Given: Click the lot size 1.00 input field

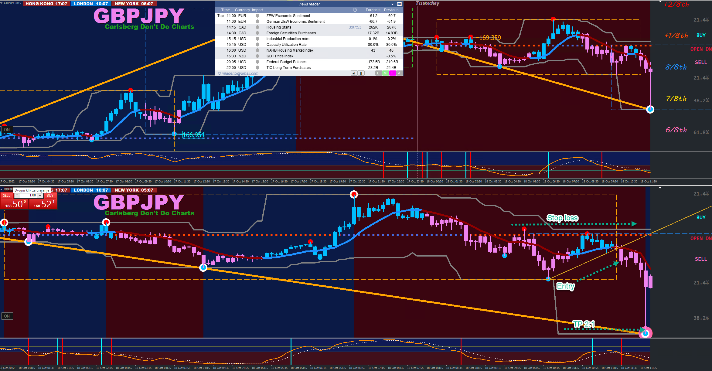Looking at the screenshot, I should coord(29,195).
